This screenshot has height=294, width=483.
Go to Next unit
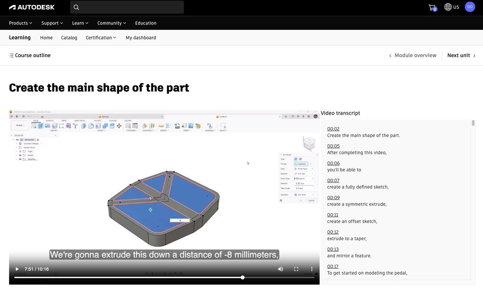click(x=461, y=56)
